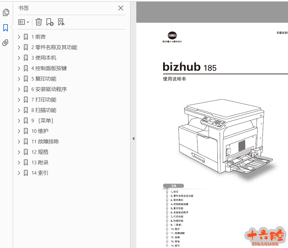Delete selected bookmark with trash icon
The height and width of the screenshot is (248, 288).
click(39, 22)
